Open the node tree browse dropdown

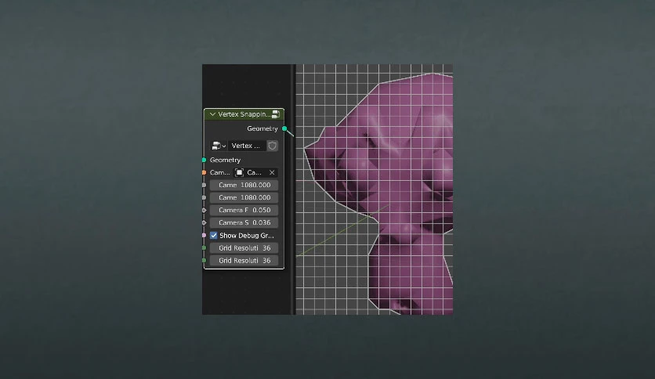click(x=219, y=146)
